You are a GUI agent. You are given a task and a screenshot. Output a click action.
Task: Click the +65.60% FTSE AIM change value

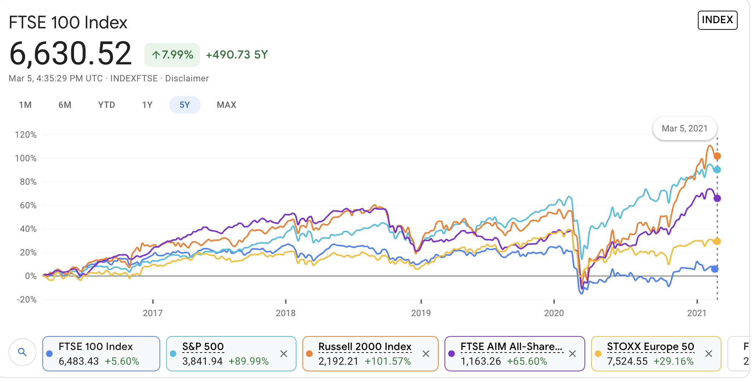click(x=527, y=361)
